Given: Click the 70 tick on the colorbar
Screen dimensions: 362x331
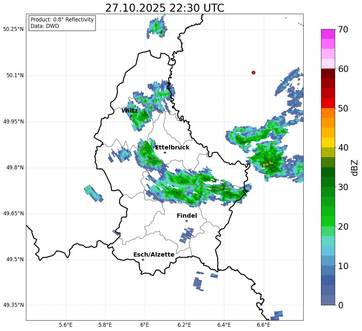Looking at the screenshot, I should pos(343,30).
